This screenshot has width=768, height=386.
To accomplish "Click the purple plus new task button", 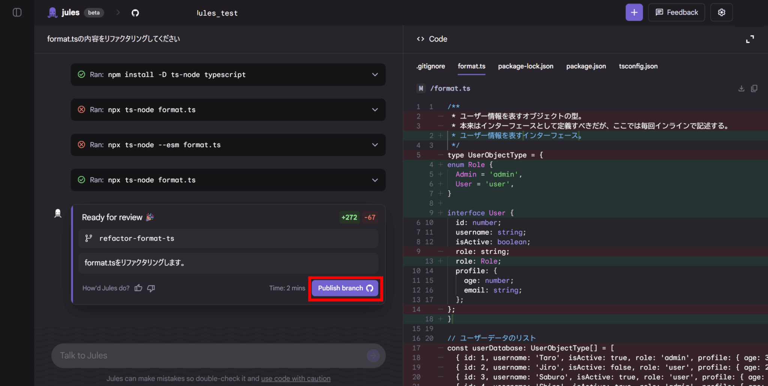I will [x=634, y=12].
